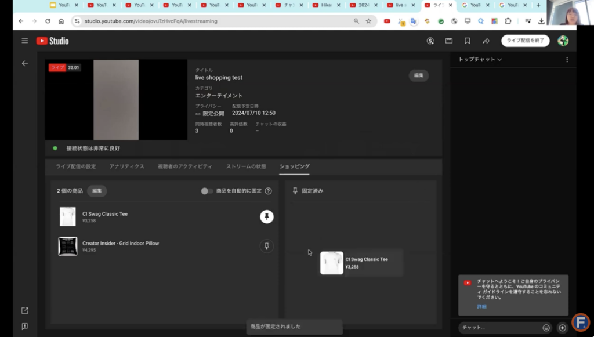This screenshot has width=594, height=337.
Task: Bookmark this page with the star icon
Action: click(368, 21)
